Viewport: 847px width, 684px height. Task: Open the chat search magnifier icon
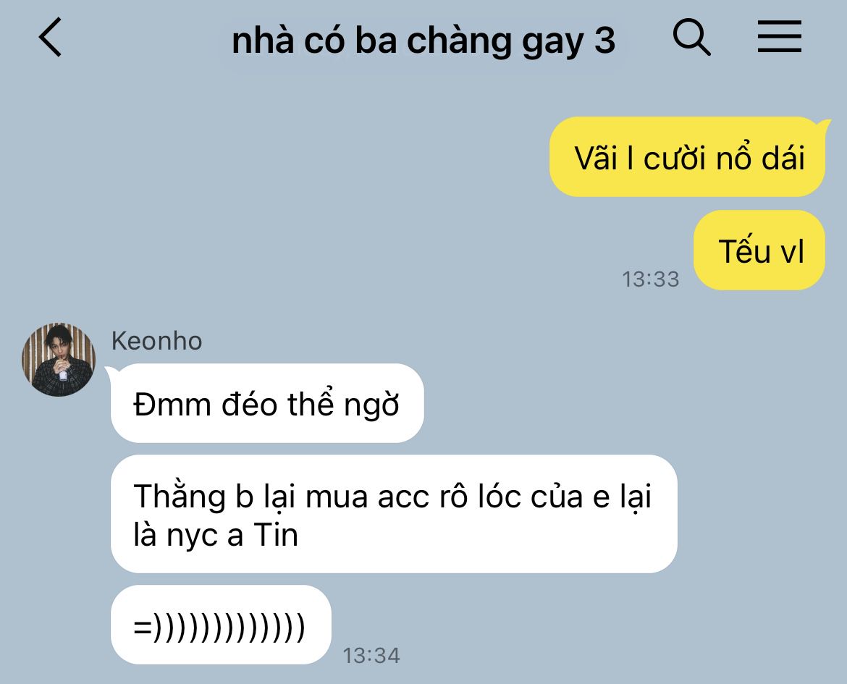coord(691,37)
